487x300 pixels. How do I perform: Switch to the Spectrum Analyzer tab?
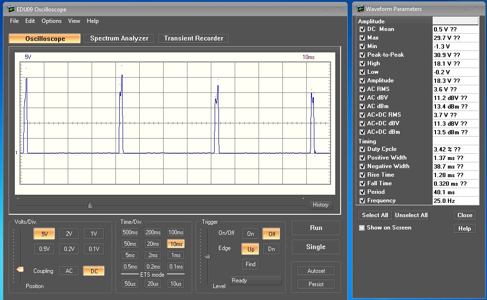[119, 39]
